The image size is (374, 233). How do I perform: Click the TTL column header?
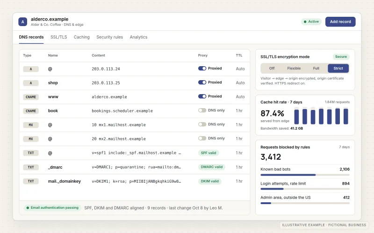239,55
